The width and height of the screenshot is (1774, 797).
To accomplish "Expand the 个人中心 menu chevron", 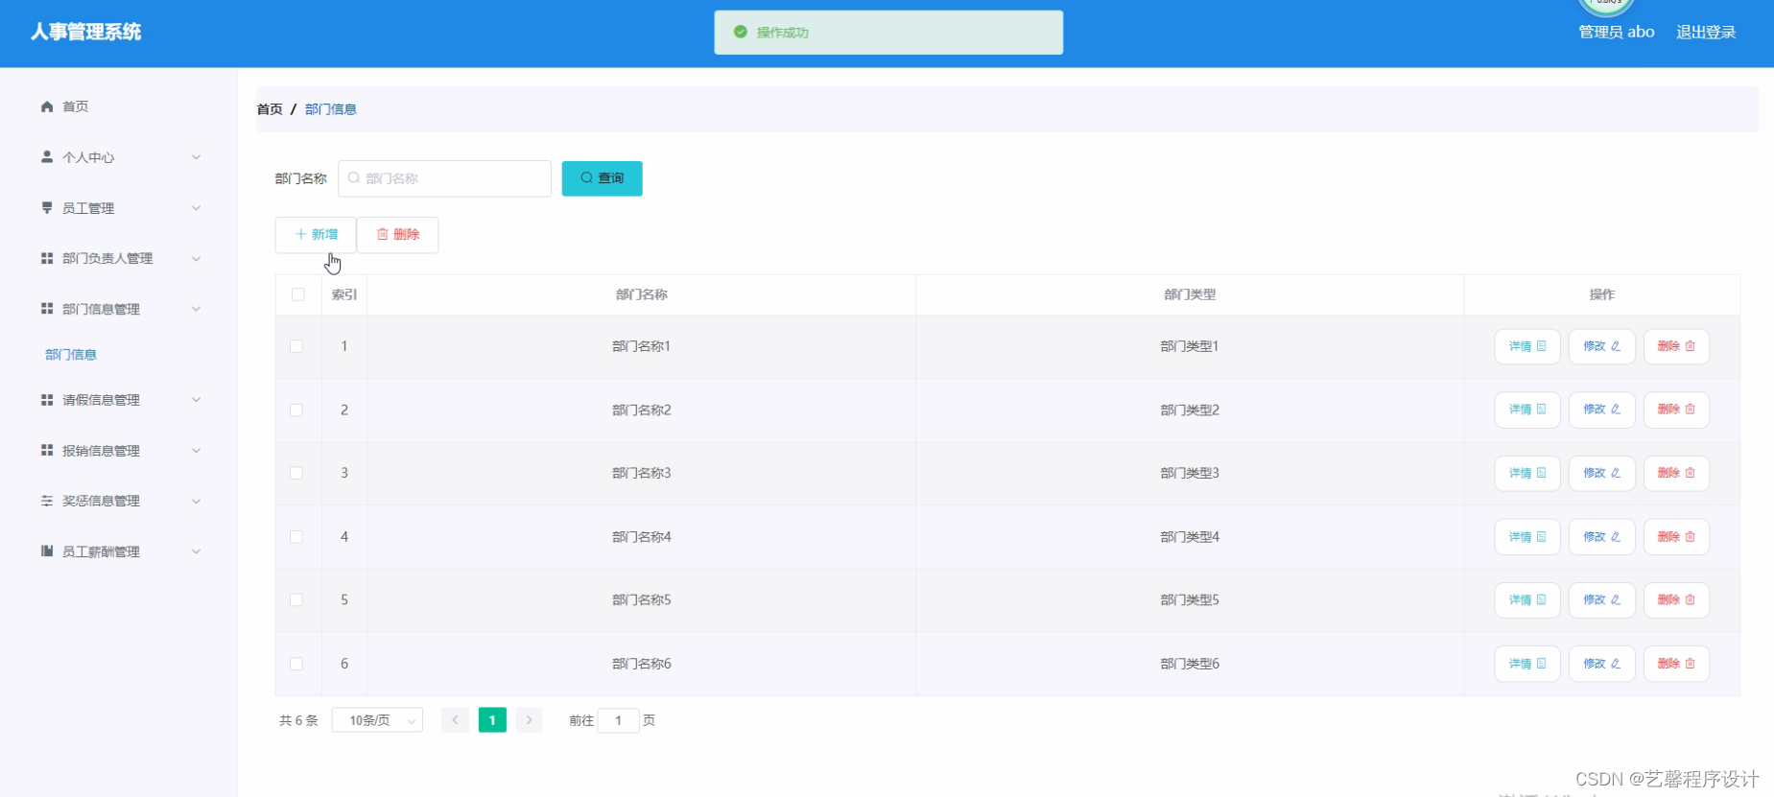I will click(197, 157).
